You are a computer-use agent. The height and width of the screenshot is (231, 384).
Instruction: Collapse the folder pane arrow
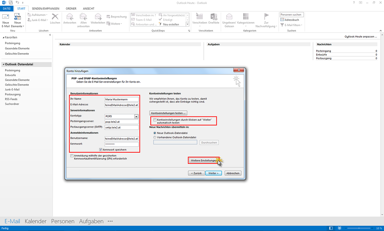(50, 35)
